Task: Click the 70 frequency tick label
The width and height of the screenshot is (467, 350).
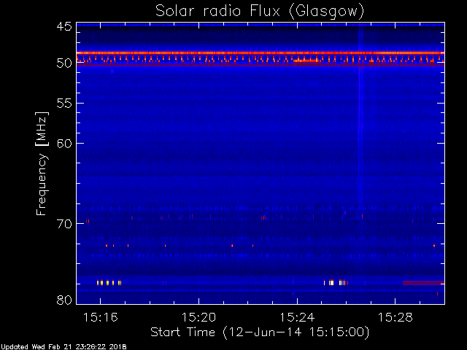Action: point(64,224)
